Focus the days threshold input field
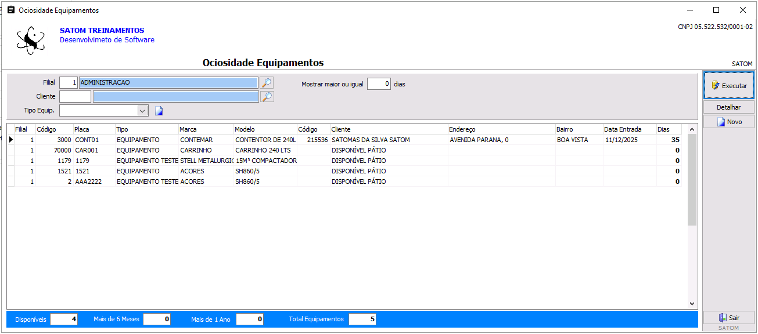Image resolution: width=758 pixels, height=334 pixels. point(379,84)
